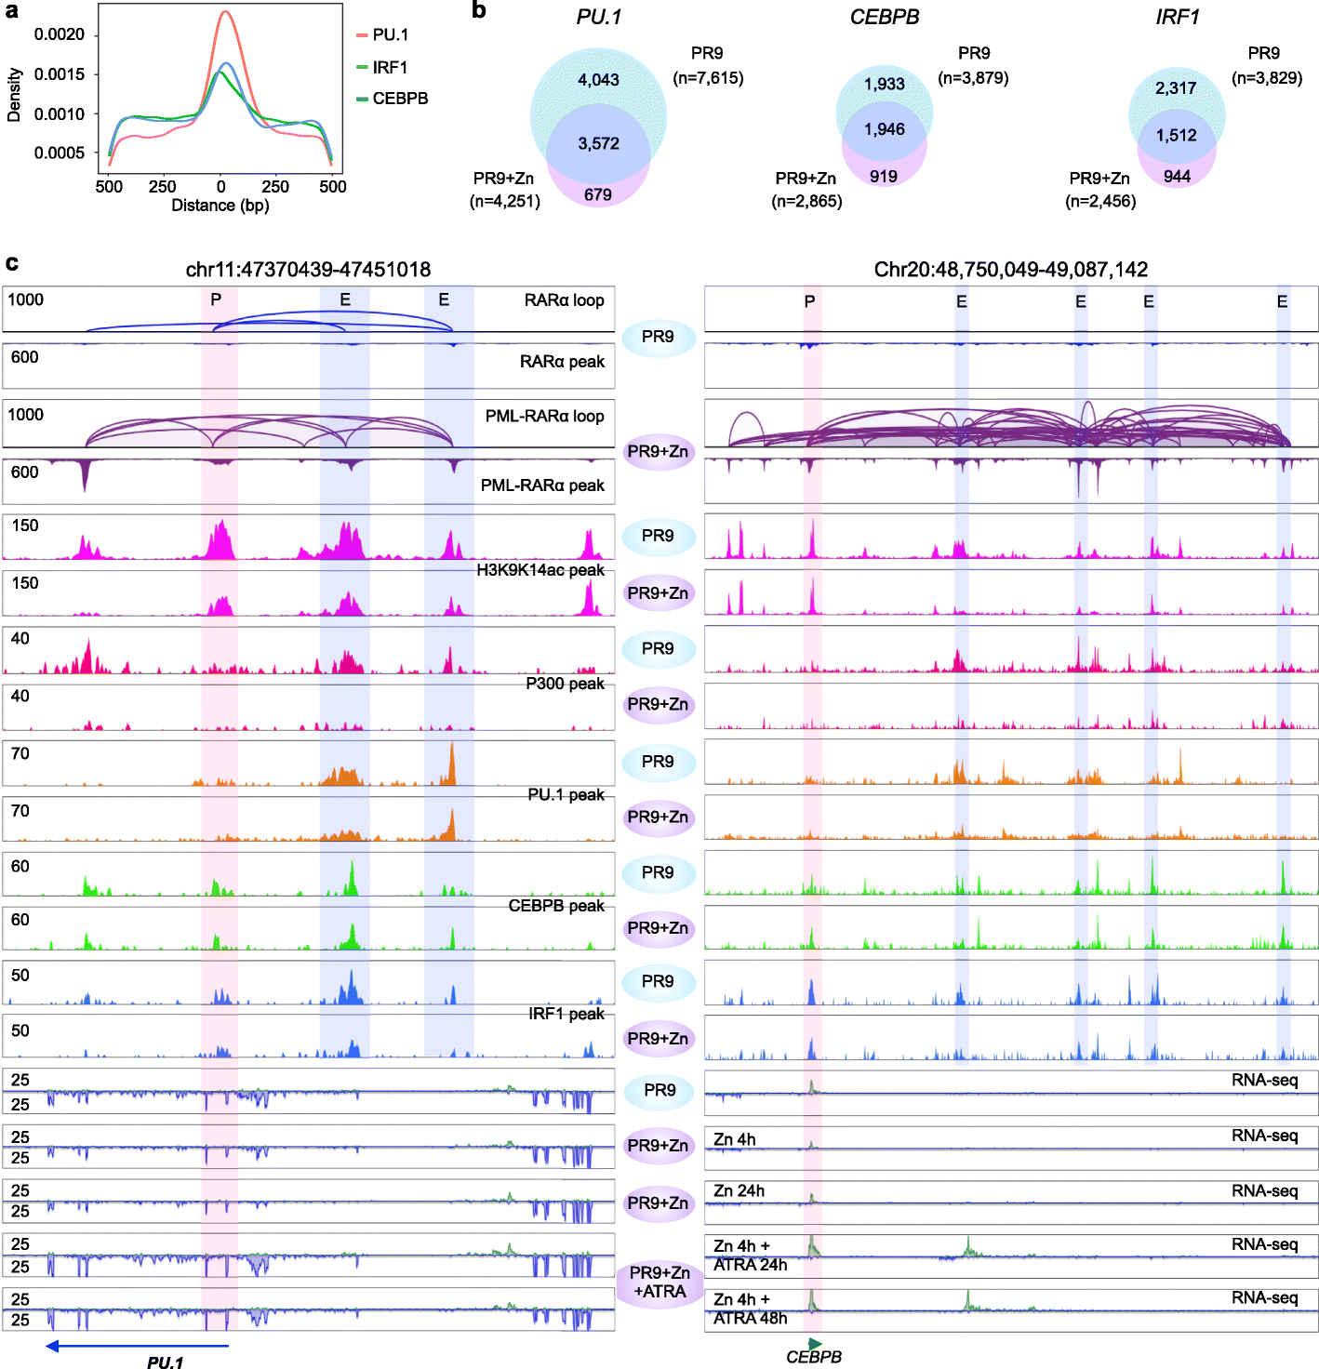Click the RARα loop track label
Screen dimensions: 1319x1369
pos(564,300)
